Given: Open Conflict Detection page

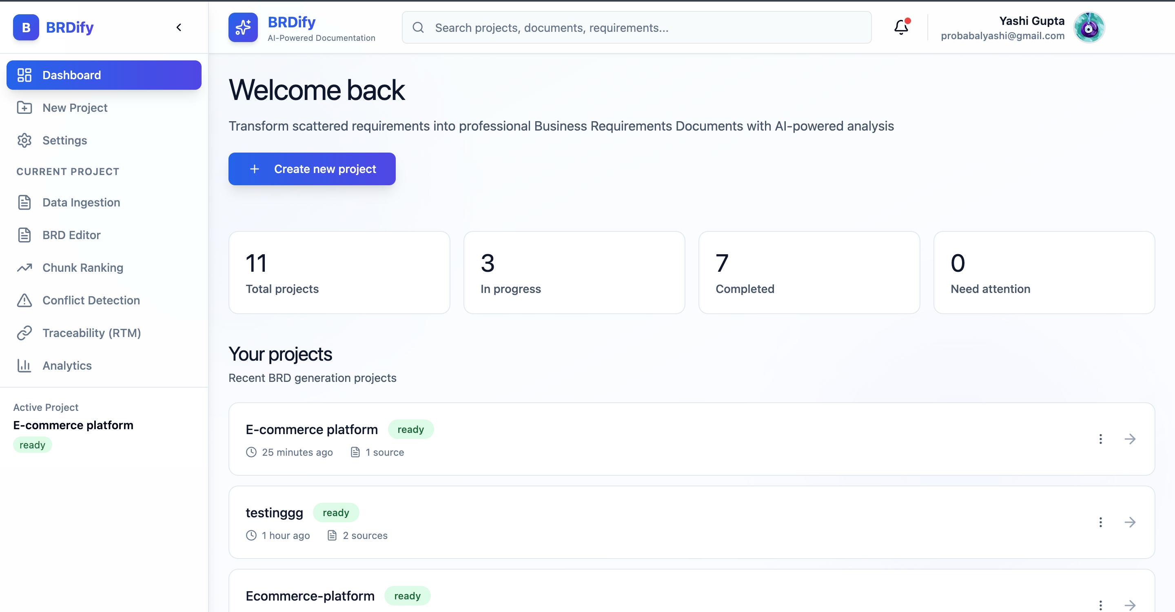Looking at the screenshot, I should [104, 300].
